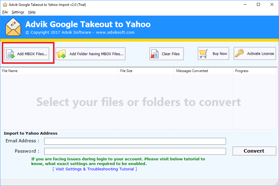
Task: Minimize the Advik window
Action: click(245, 5)
